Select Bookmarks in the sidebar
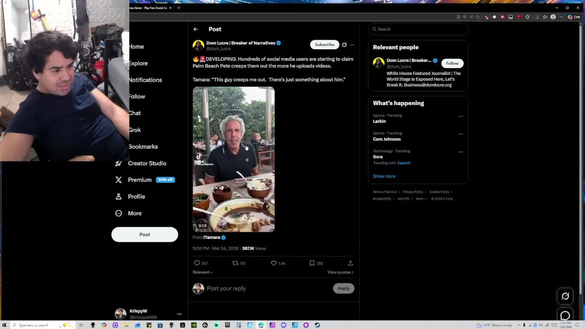This screenshot has height=329, width=585. (143, 147)
